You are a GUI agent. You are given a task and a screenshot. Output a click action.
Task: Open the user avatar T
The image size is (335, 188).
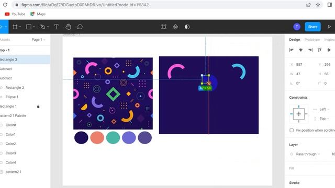click(297, 27)
